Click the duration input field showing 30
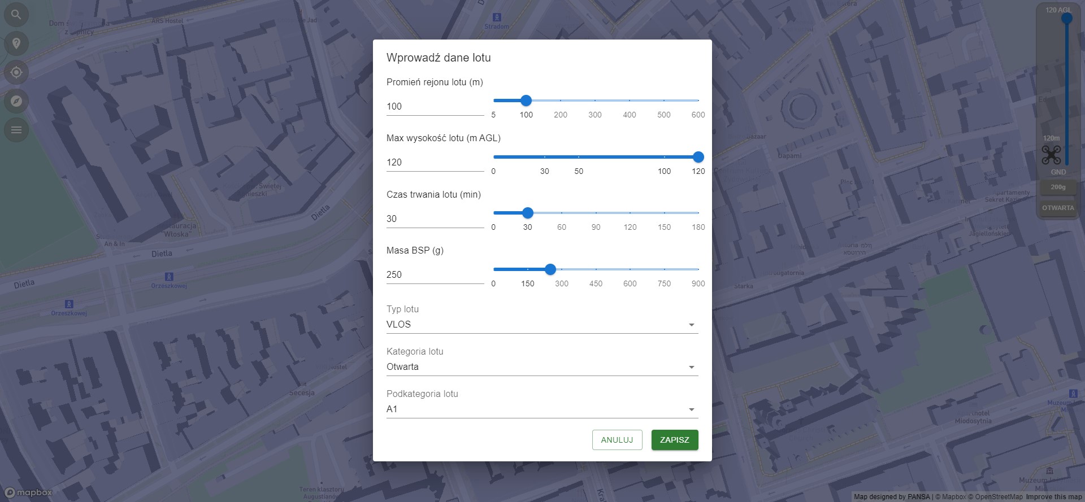 [x=435, y=219]
